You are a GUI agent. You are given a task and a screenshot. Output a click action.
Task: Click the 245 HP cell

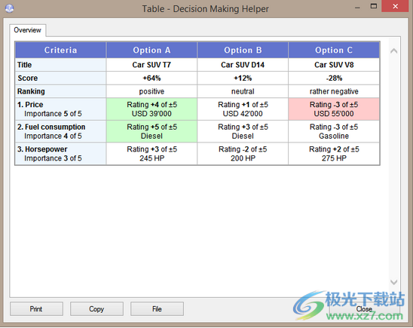click(151, 154)
